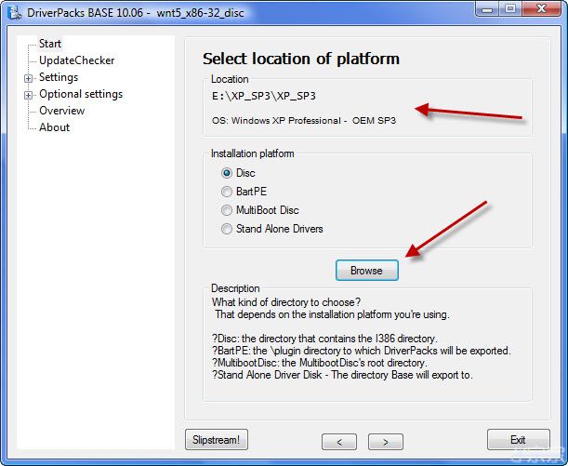
Task: Click the Browse button
Action: point(366,271)
